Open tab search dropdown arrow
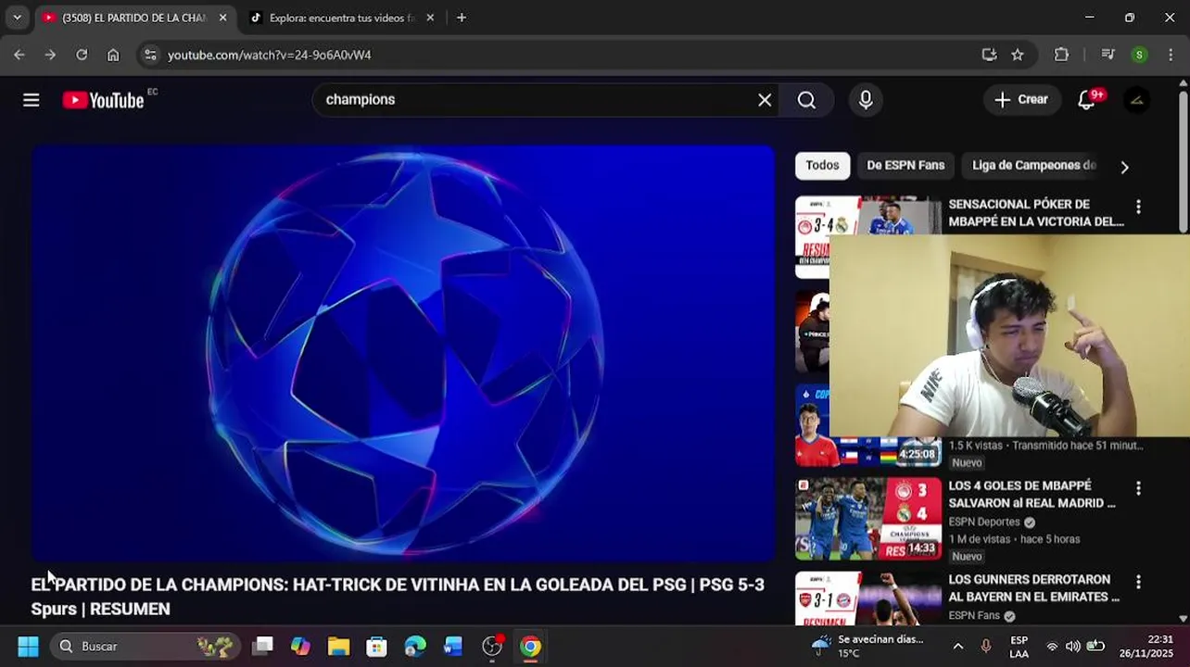Image resolution: width=1190 pixels, height=667 pixels. coord(17,18)
